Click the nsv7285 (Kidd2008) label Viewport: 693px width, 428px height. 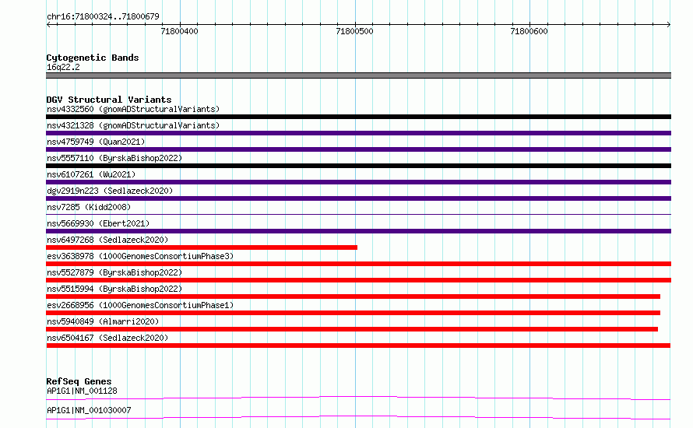[x=89, y=207]
